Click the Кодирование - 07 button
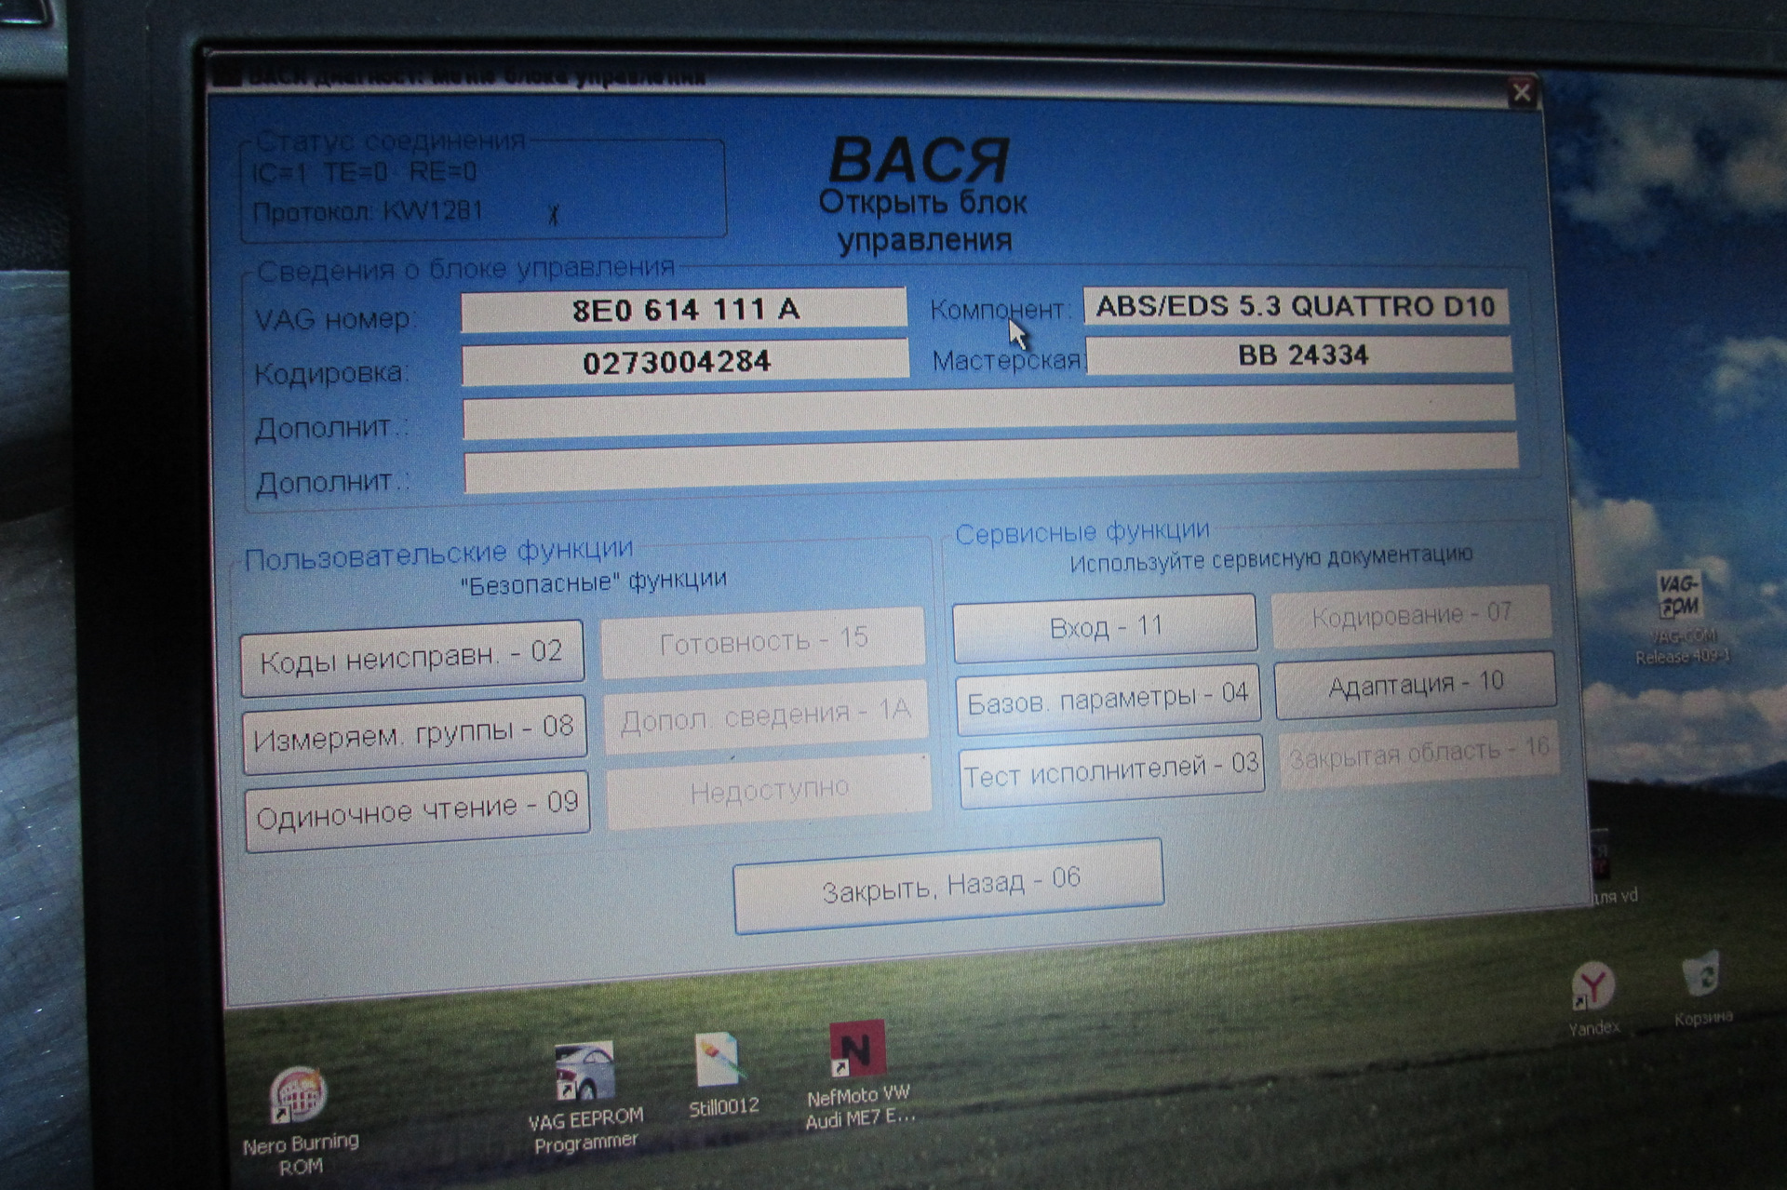Screen dimensions: 1787x1190 point(1411,615)
